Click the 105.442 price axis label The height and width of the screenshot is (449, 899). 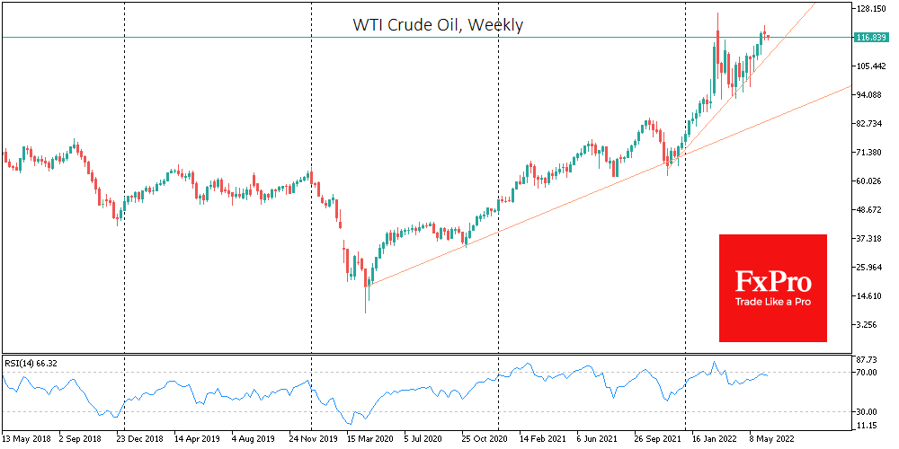(x=871, y=66)
